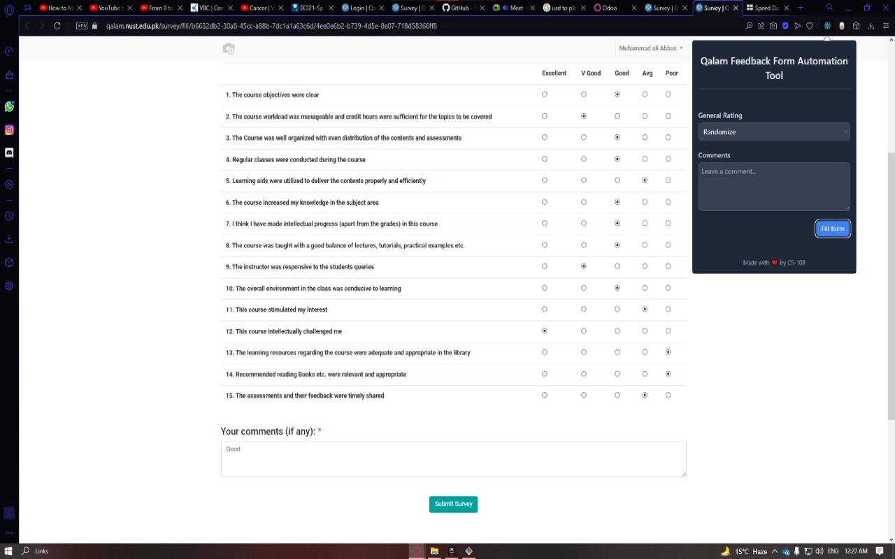Switch to the usd to pkr tab
The width and height of the screenshot is (895, 559).
[x=562, y=8]
